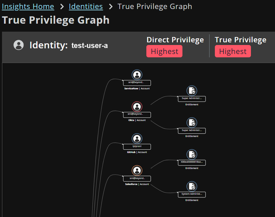The height and width of the screenshot is (217, 275).
Task: Click the Highest badge under True Privilege
Action: click(233, 51)
